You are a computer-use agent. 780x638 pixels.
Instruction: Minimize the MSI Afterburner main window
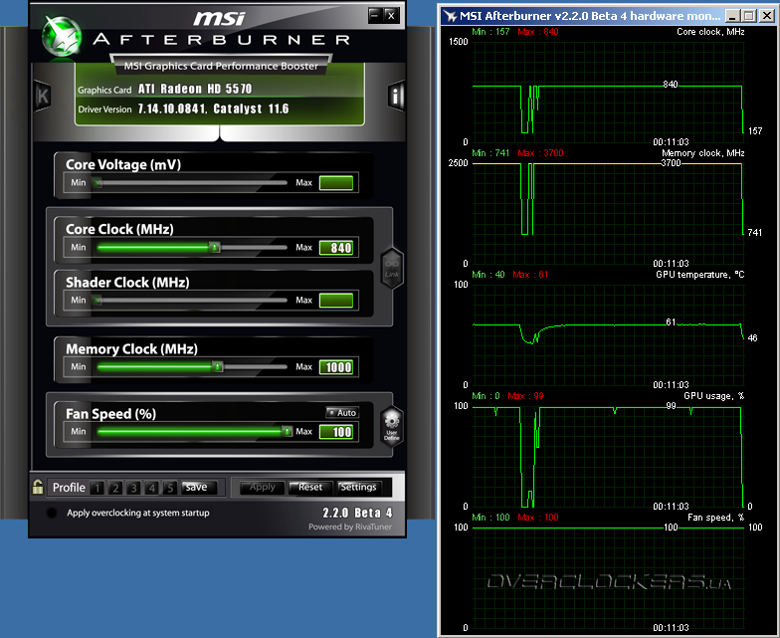click(x=375, y=16)
